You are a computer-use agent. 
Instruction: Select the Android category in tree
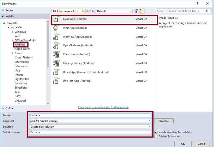pyautogui.click(x=20, y=45)
